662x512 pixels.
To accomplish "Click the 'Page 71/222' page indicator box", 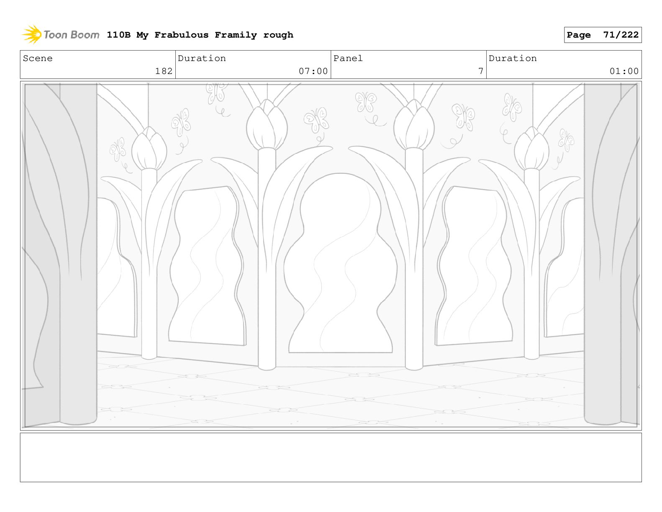I will (x=603, y=35).
